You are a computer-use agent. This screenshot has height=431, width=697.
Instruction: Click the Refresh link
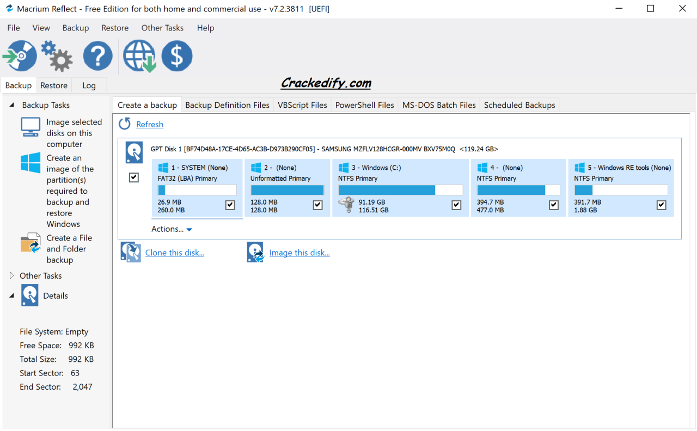click(x=150, y=125)
